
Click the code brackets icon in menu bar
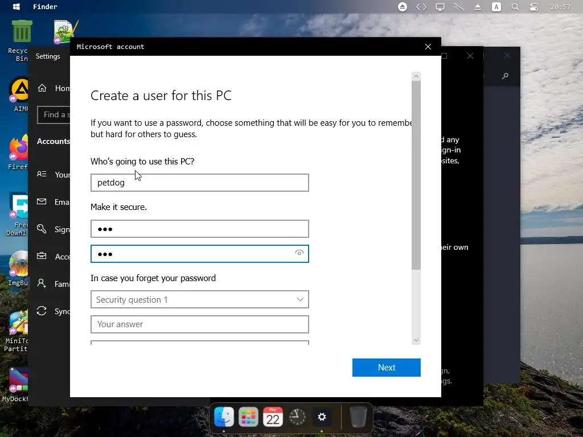click(x=421, y=7)
